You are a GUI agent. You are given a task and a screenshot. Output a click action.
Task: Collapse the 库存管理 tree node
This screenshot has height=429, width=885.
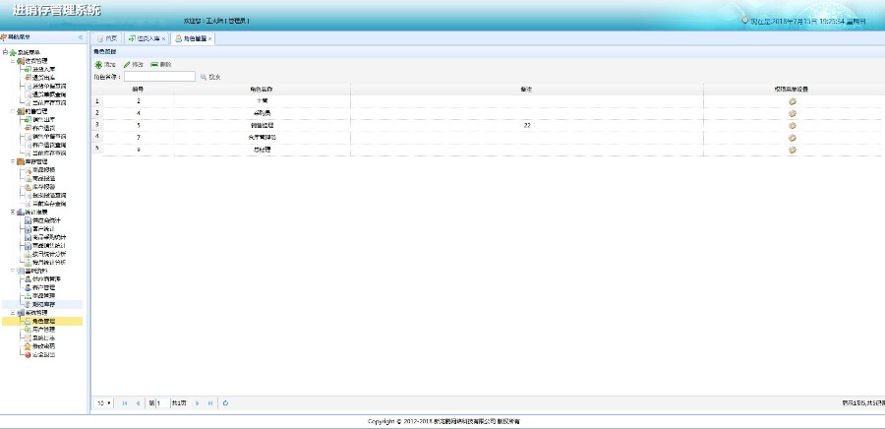tap(13, 161)
